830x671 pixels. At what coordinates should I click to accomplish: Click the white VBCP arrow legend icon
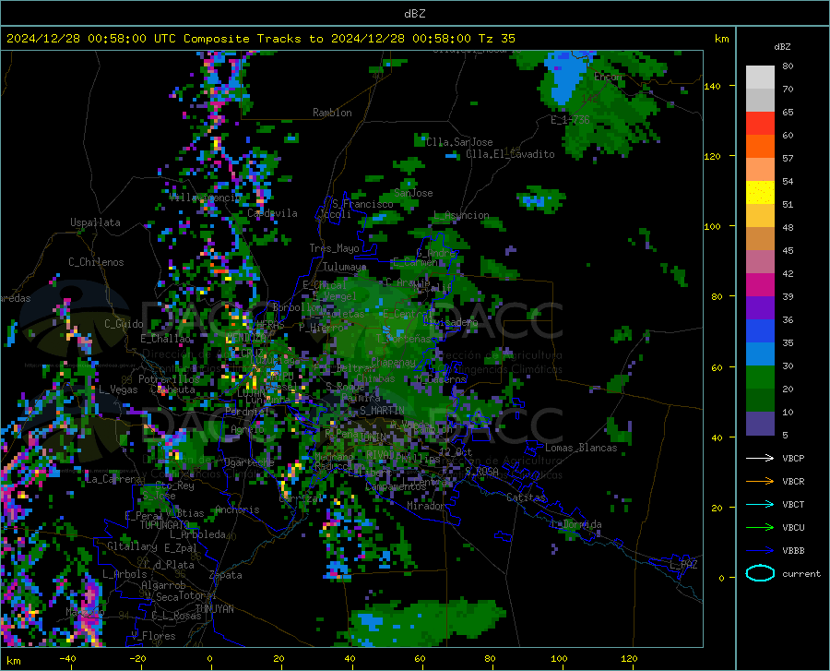coord(760,458)
